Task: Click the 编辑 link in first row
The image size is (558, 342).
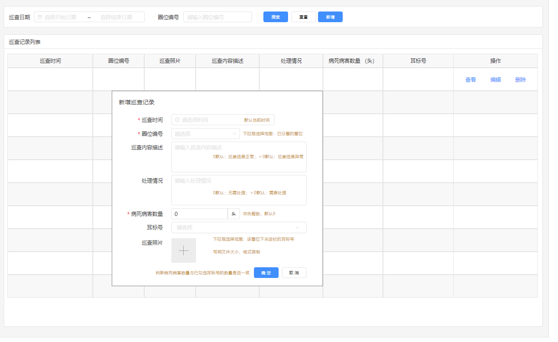Action: click(x=496, y=80)
